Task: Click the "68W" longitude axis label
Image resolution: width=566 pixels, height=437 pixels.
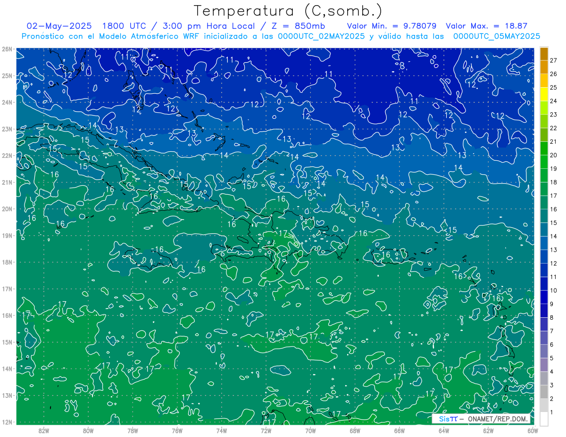Action: [x=355, y=430]
